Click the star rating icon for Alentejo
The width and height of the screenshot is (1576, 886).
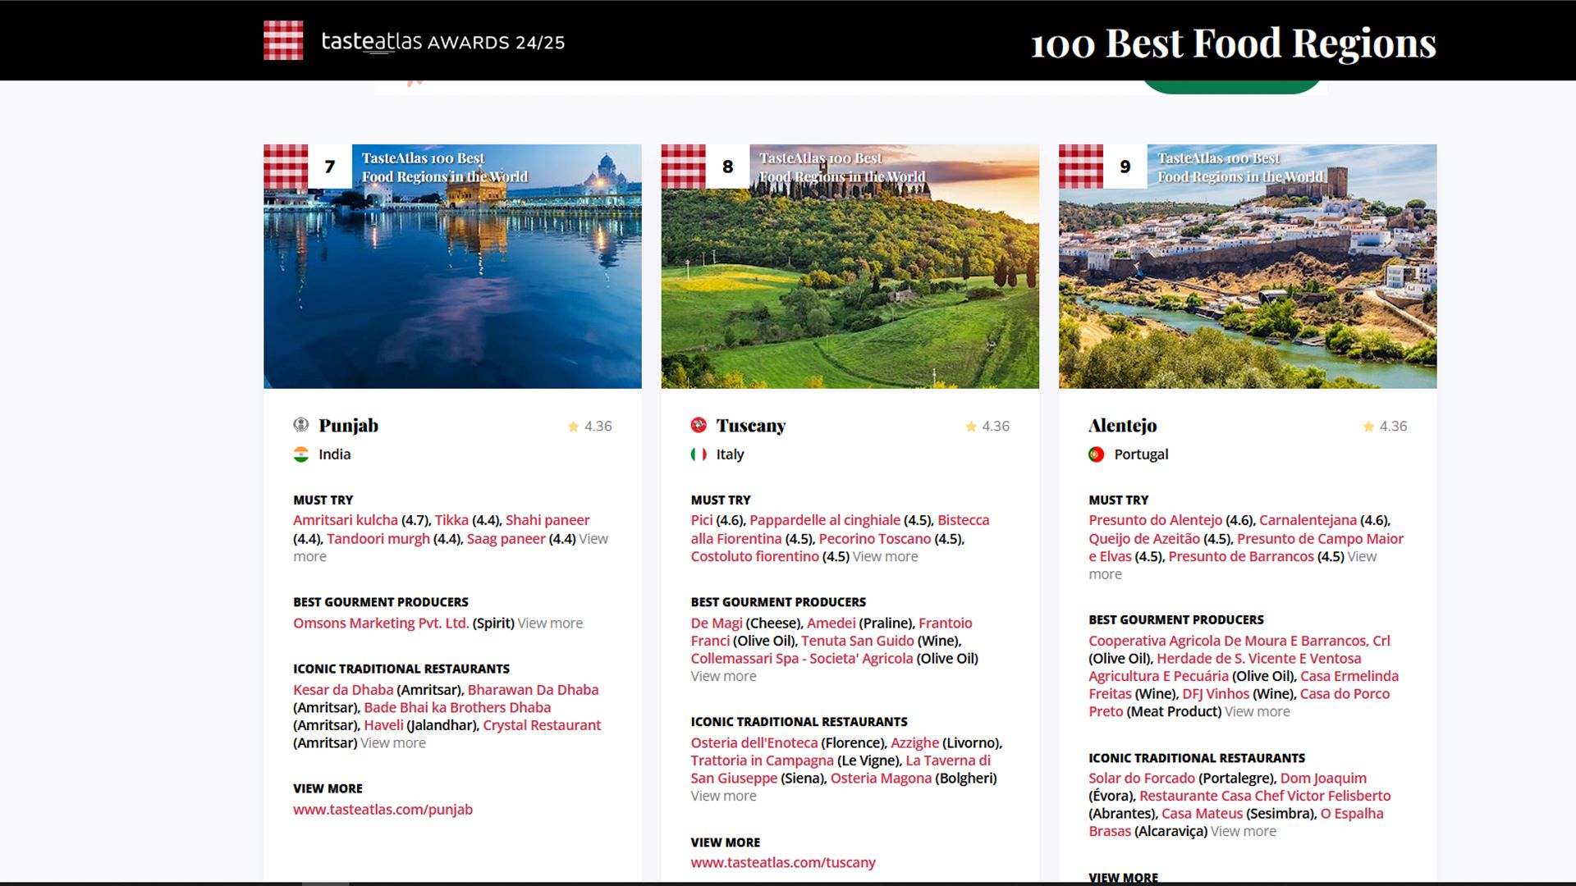[x=1368, y=427]
